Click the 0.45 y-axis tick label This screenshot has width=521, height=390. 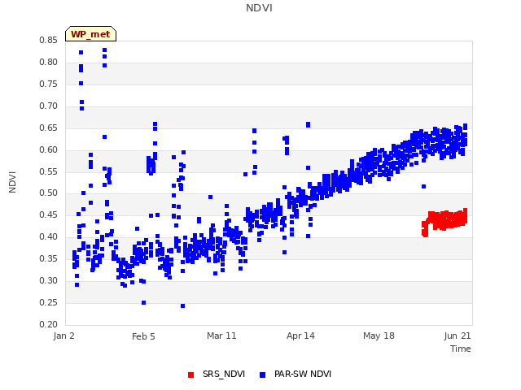(48, 214)
